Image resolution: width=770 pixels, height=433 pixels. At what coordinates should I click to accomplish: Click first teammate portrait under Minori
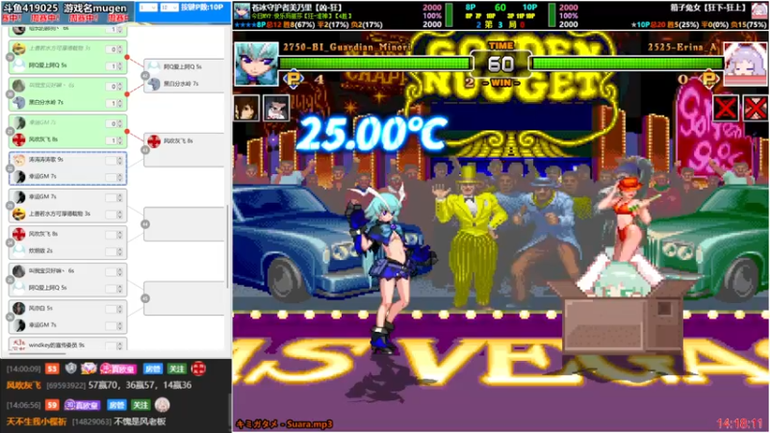[x=246, y=108]
